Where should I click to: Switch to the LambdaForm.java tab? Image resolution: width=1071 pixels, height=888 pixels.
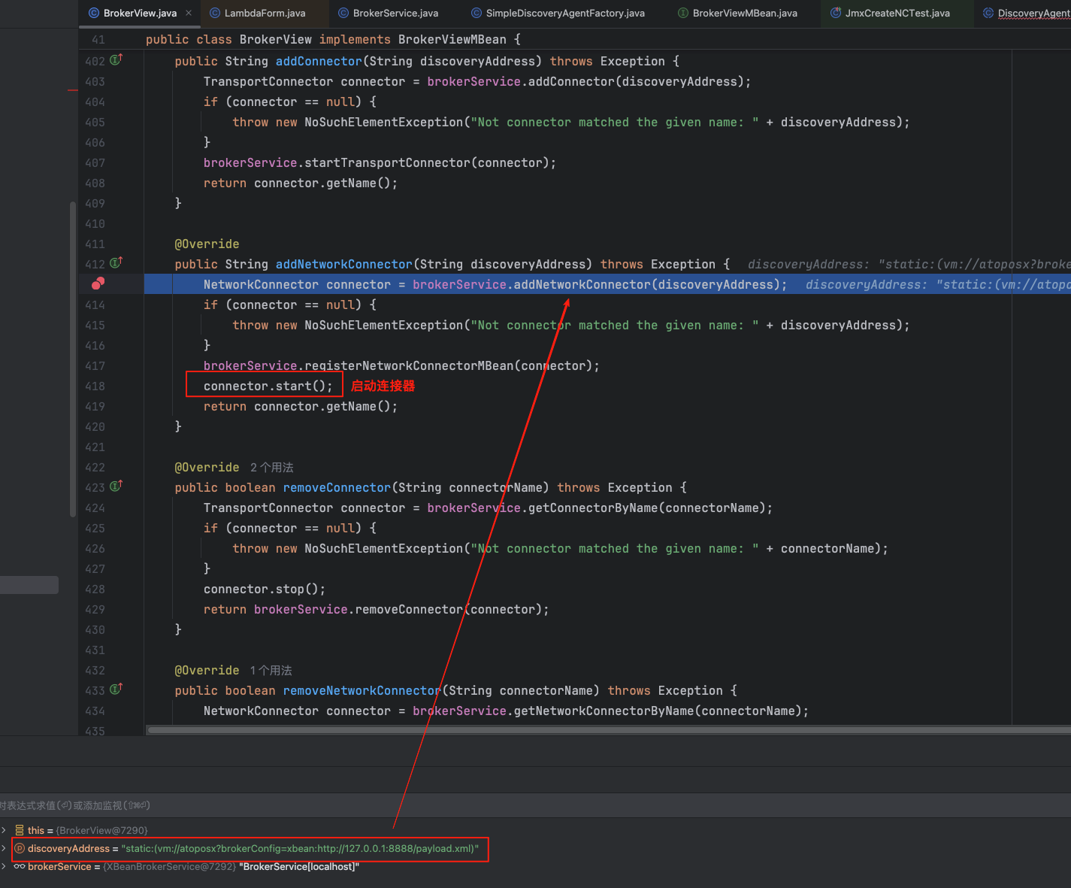click(x=265, y=13)
